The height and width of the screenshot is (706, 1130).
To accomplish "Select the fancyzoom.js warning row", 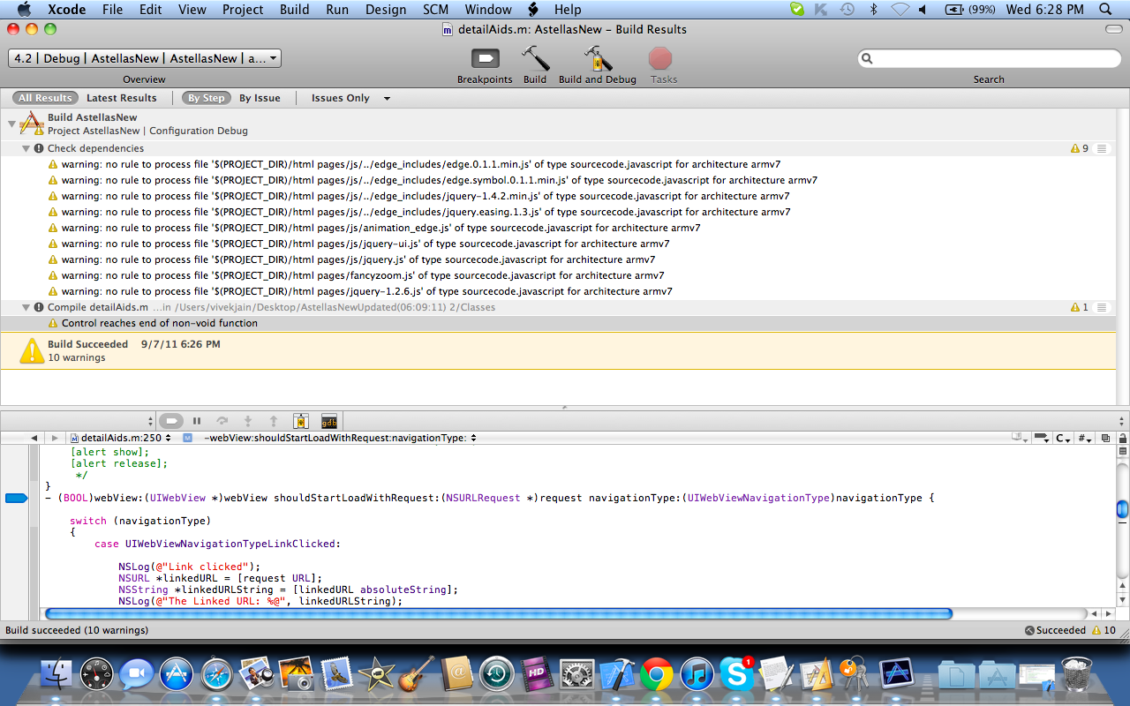I will (x=558, y=275).
